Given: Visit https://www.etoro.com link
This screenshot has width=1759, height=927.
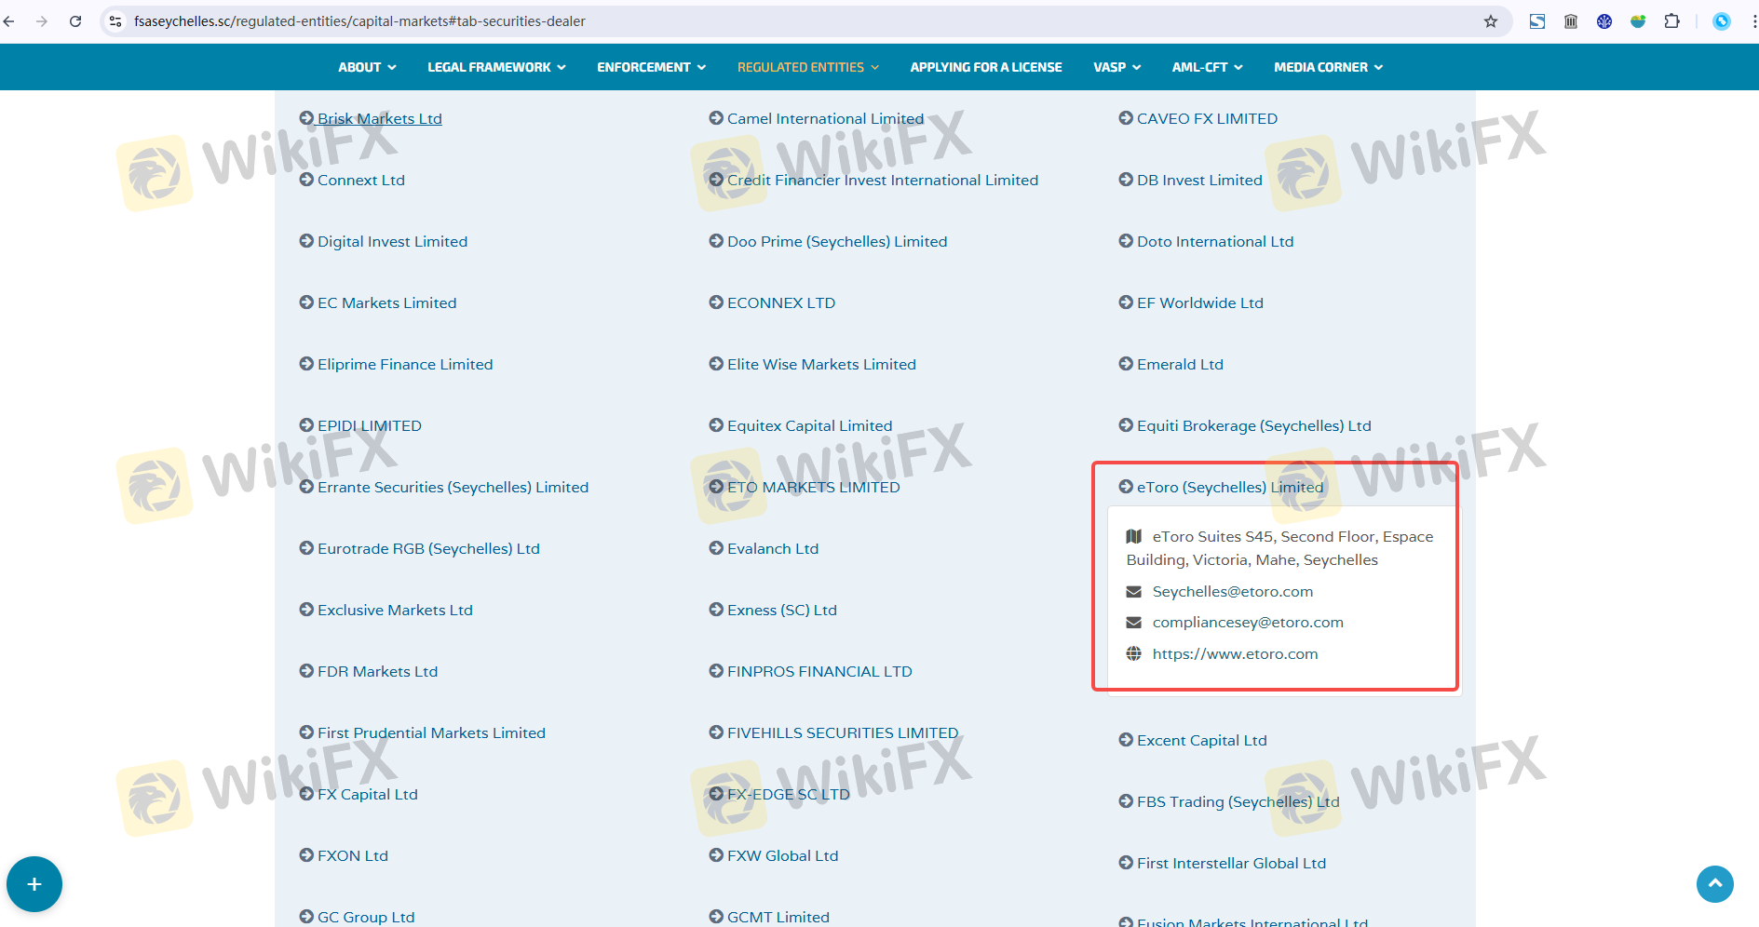Looking at the screenshot, I should coord(1236,654).
